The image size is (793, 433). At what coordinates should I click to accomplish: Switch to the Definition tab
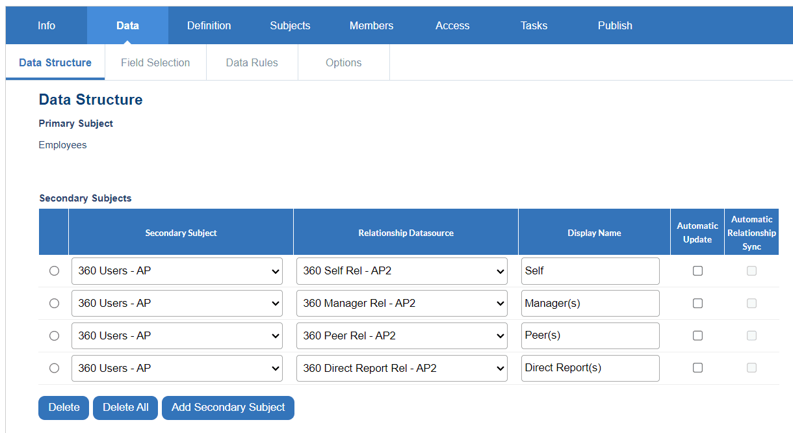tap(209, 26)
